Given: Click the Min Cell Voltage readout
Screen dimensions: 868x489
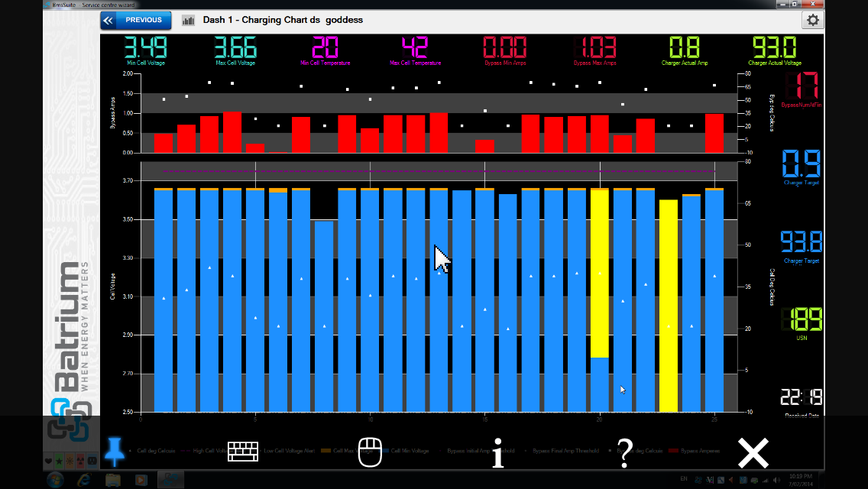Looking at the screenshot, I should point(146,50).
